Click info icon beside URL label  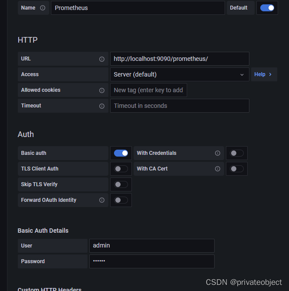pyautogui.click(x=102, y=59)
